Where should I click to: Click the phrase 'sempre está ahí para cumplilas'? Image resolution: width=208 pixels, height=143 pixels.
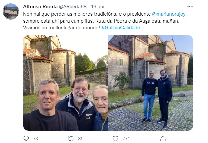pos(58,21)
